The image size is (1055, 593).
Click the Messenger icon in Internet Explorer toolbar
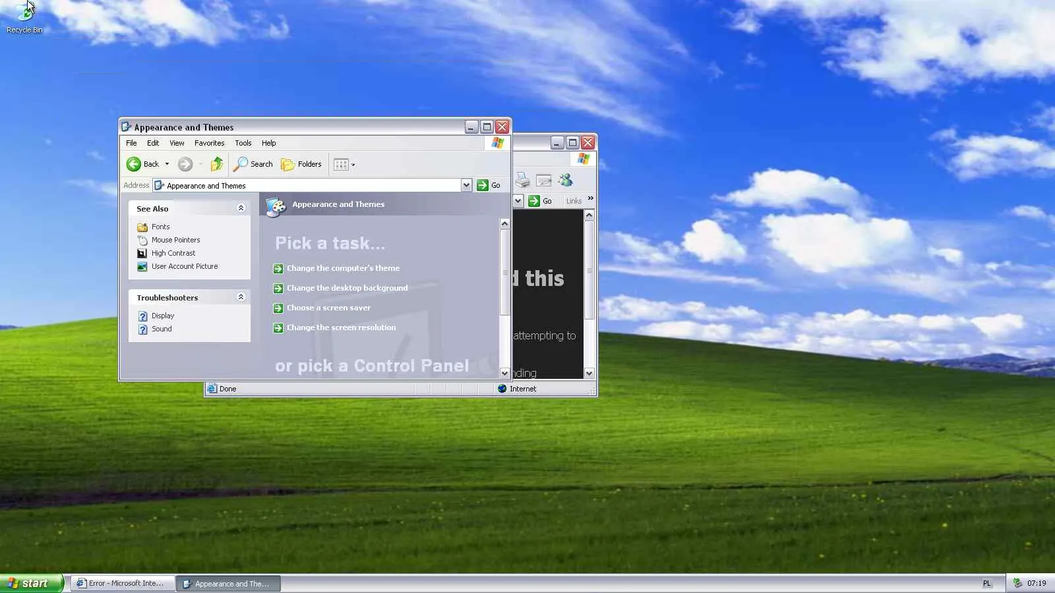(x=566, y=180)
